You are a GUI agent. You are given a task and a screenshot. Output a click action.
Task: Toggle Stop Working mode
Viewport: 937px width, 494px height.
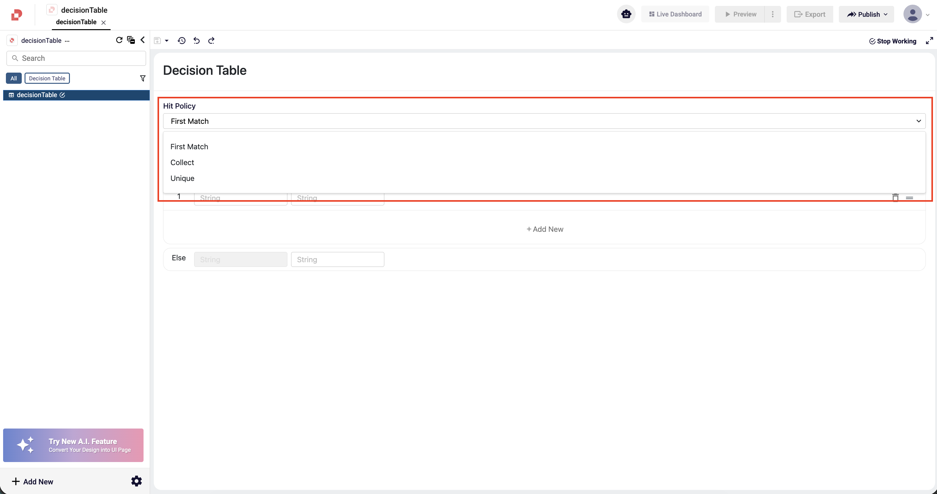click(x=893, y=41)
